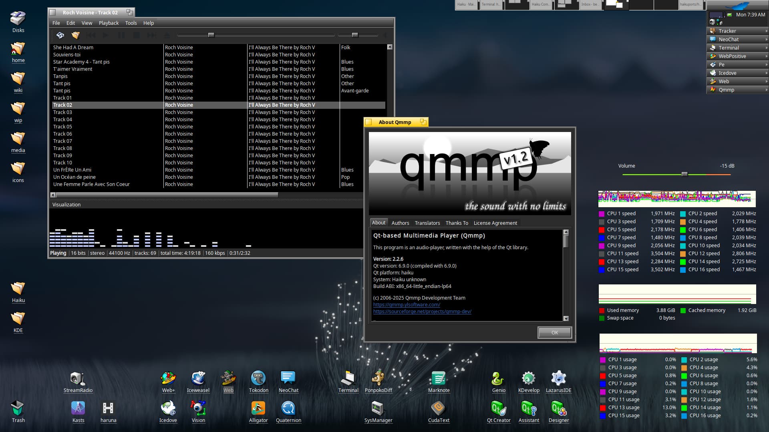Screen dimensions: 769x432
Task: Click the clock showing Mon 7:39 AM
Action: point(751,14)
